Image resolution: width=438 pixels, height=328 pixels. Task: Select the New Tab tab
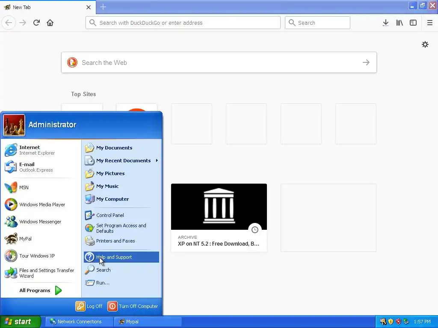pos(47,7)
